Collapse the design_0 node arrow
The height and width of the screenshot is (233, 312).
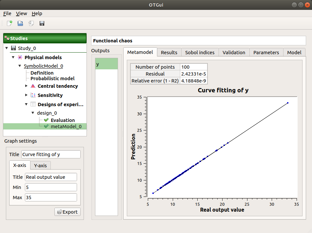[32, 113]
